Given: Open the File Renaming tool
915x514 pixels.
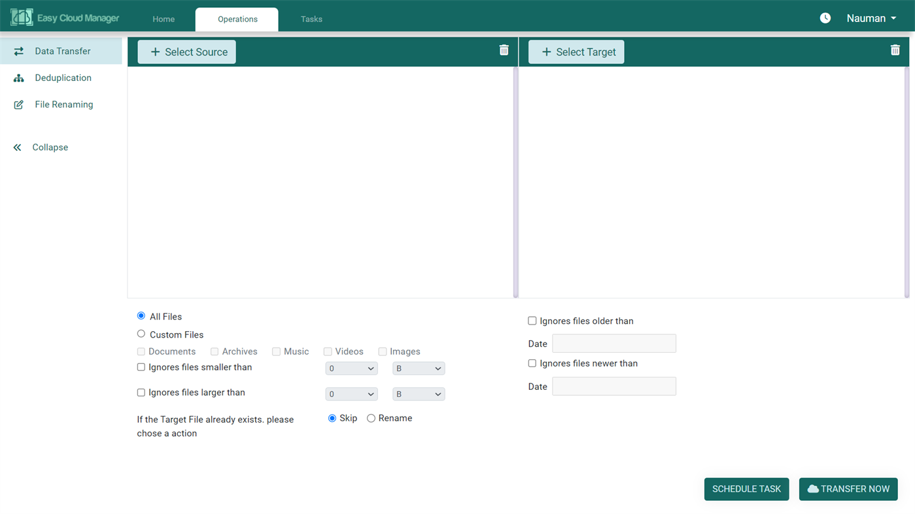Looking at the screenshot, I should click(x=18, y=104).
